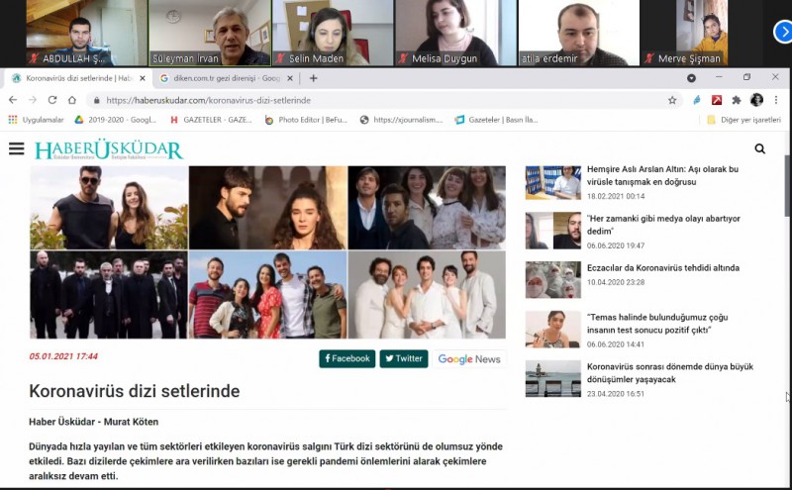This screenshot has height=490, width=792.
Task: Close the Koronavirüs dizi setlerinde tab
Action: point(143,78)
